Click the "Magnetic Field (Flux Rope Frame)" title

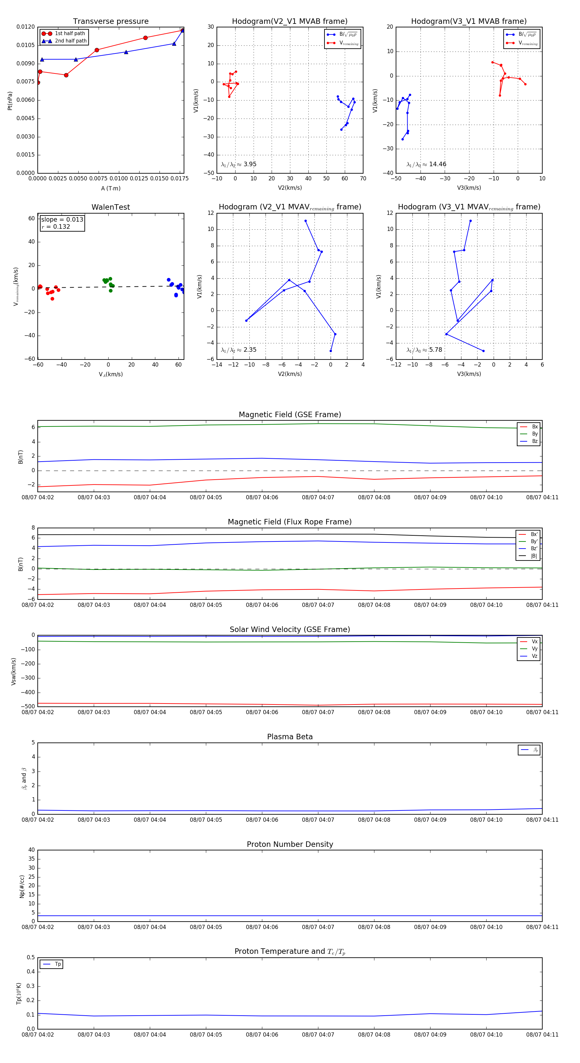pyautogui.click(x=290, y=522)
